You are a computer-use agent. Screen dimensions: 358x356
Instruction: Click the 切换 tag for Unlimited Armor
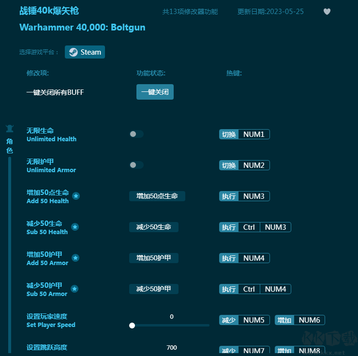coord(229,165)
